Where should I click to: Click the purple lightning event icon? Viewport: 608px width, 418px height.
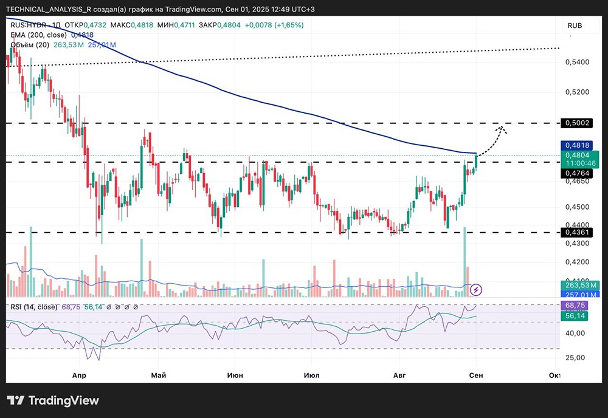click(x=476, y=289)
